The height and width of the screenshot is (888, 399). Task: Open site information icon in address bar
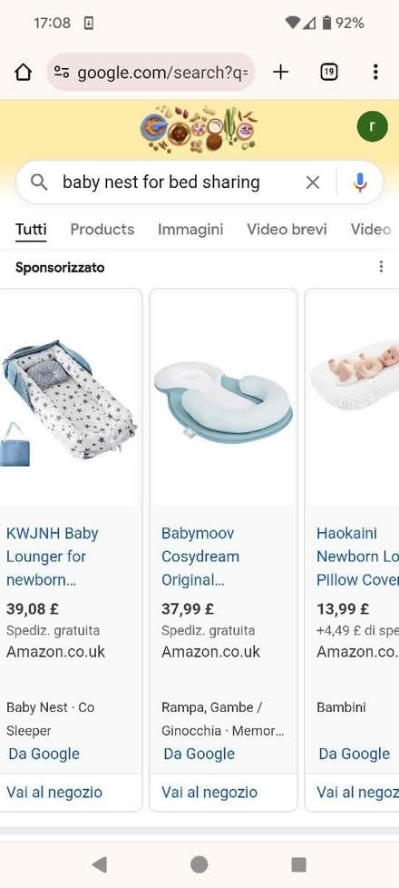pos(61,72)
